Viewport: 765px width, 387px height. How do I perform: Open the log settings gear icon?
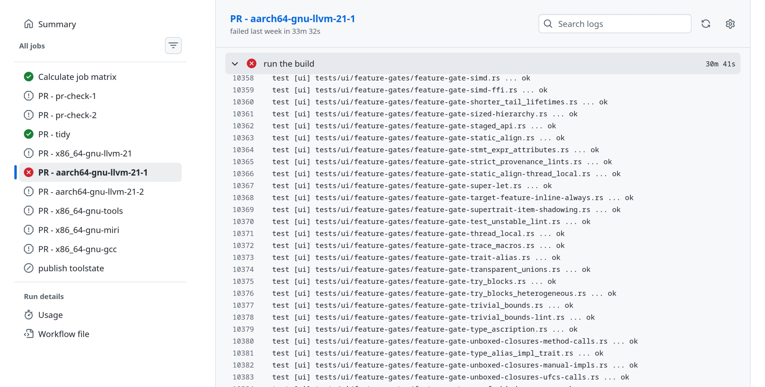[x=730, y=24]
